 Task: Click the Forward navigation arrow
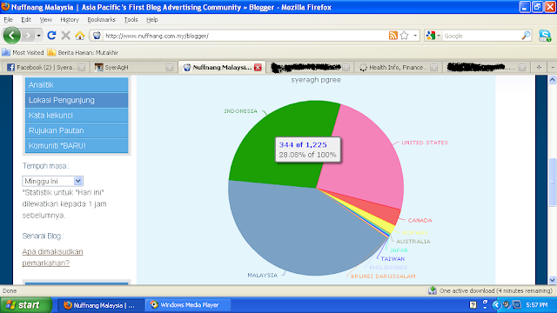click(x=28, y=36)
